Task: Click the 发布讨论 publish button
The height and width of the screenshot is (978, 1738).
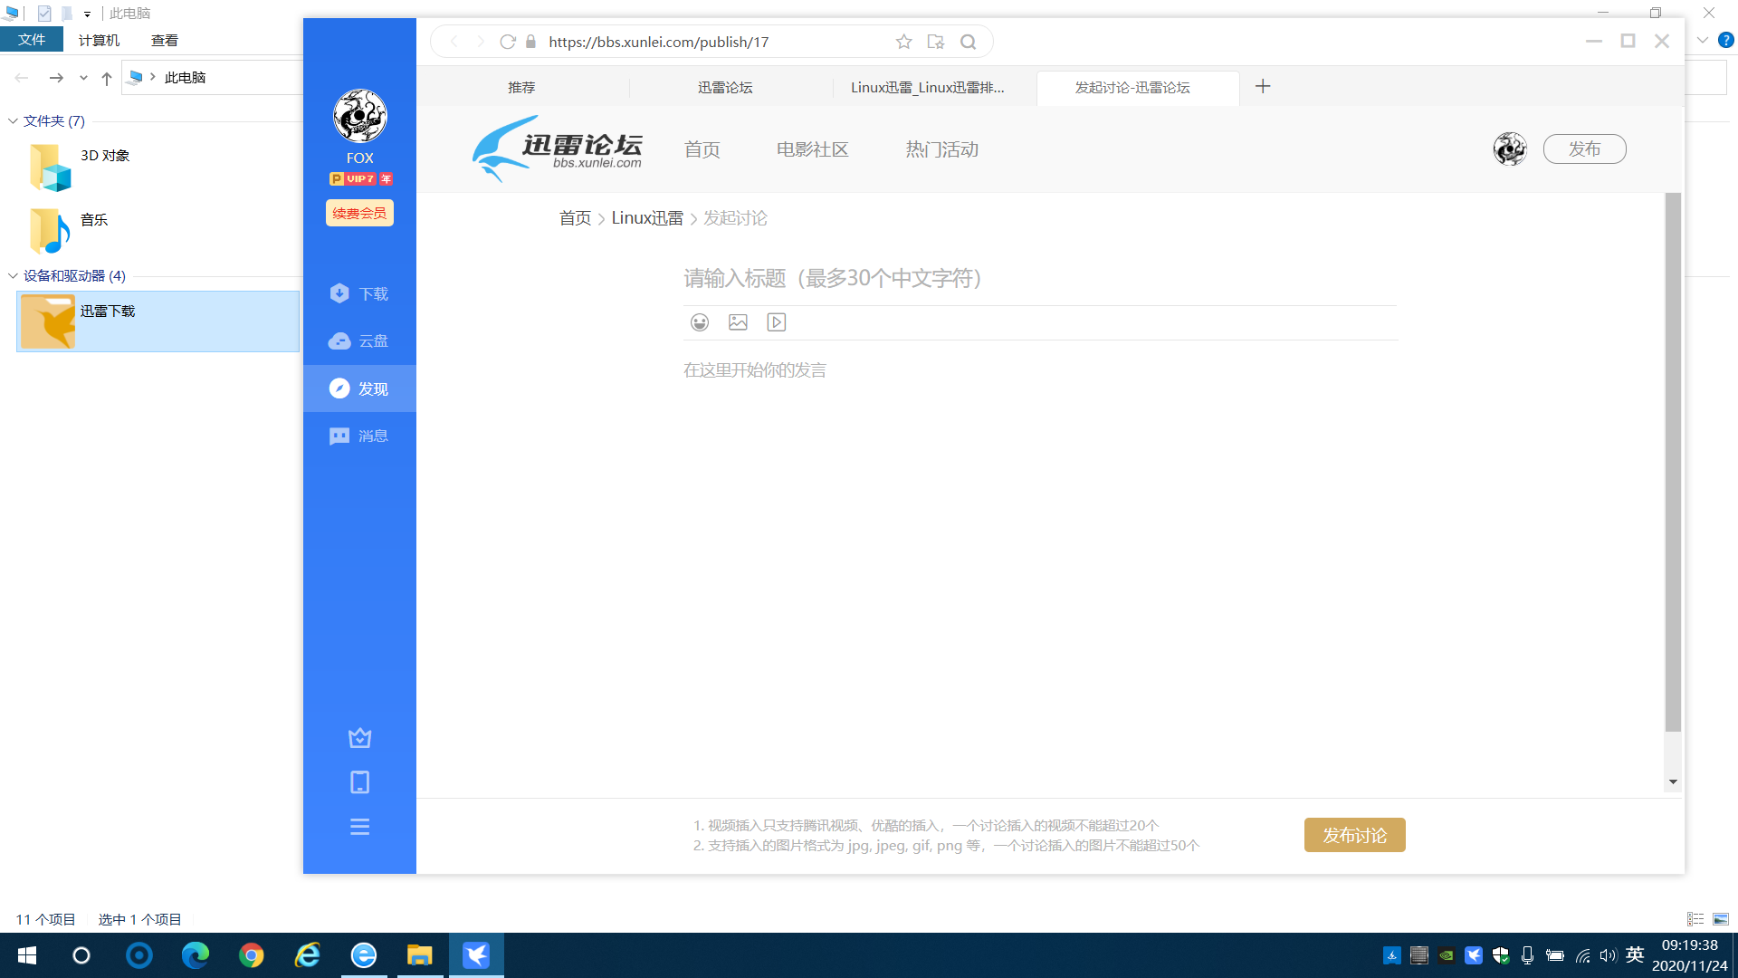Action: click(1354, 835)
